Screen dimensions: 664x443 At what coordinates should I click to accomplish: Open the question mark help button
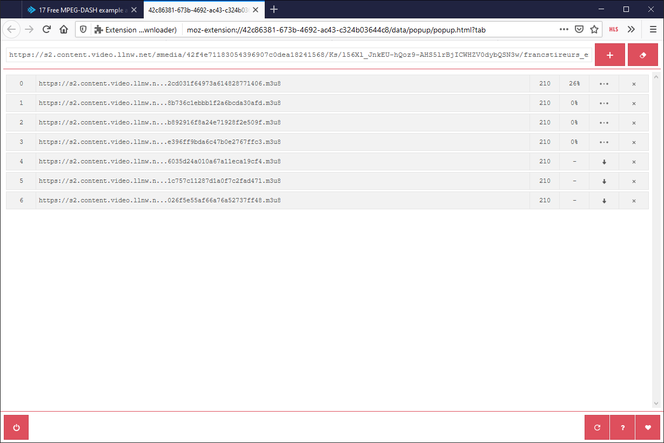coord(623,427)
